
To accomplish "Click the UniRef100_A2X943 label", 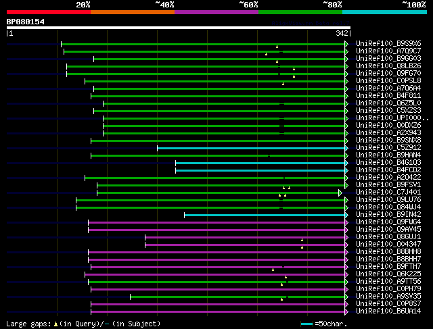I will (388, 133).
